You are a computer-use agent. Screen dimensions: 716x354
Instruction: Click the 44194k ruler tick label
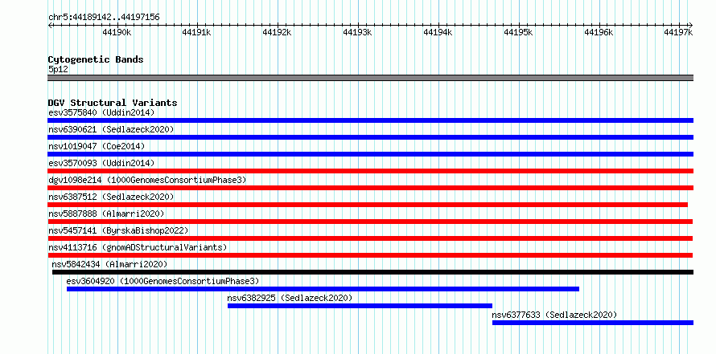(x=438, y=32)
